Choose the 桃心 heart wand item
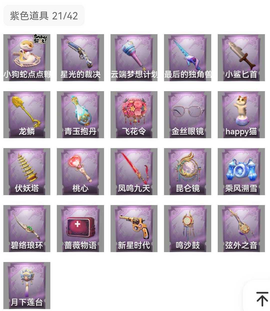The width and height of the screenshot is (270, 311). click(80, 172)
